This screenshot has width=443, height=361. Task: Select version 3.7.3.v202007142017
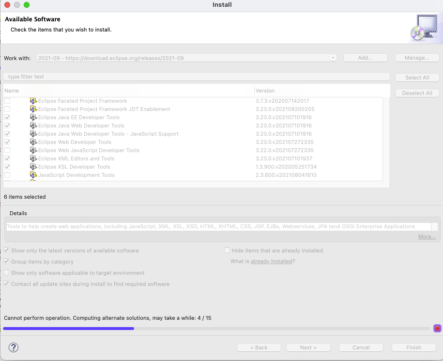tap(282, 101)
